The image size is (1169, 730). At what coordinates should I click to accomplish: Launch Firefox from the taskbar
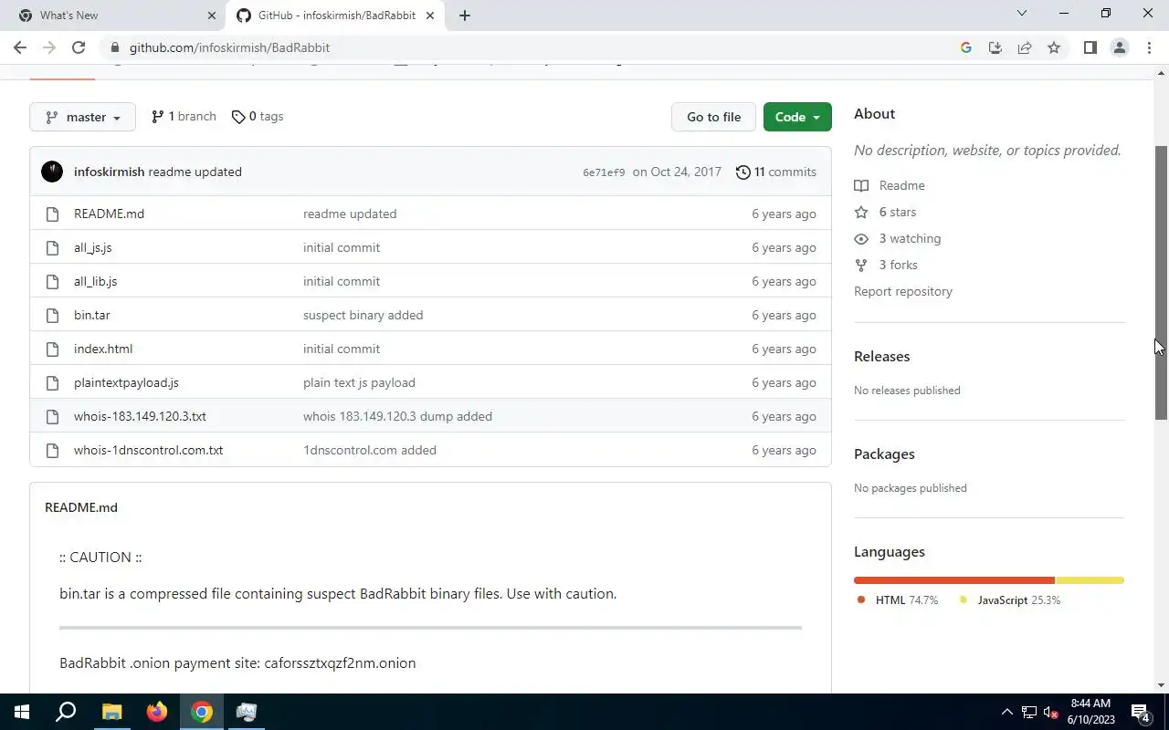[x=157, y=712]
